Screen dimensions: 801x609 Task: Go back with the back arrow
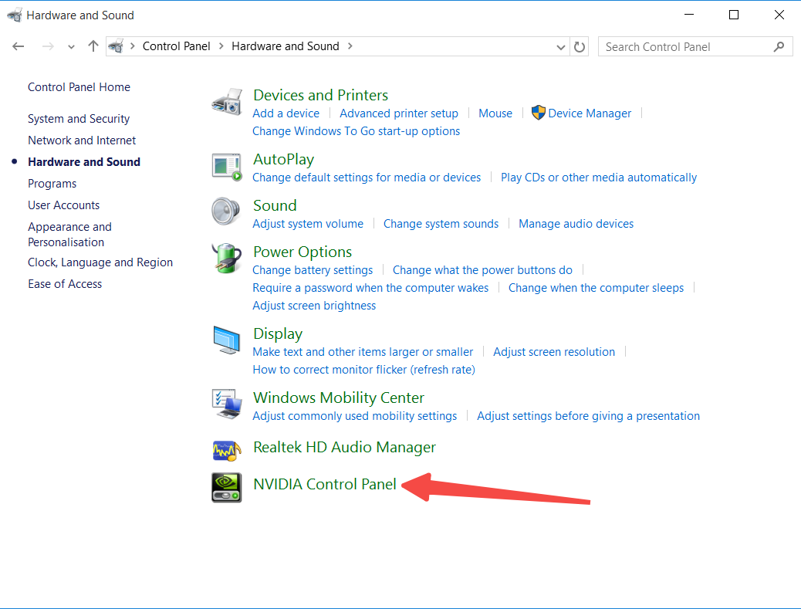coord(19,46)
